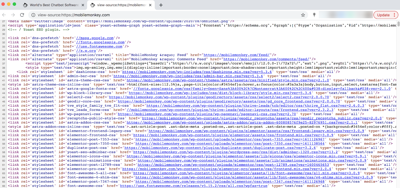Go back to the previous page
Image resolution: width=400 pixels, height=188 pixels.
[4, 15]
